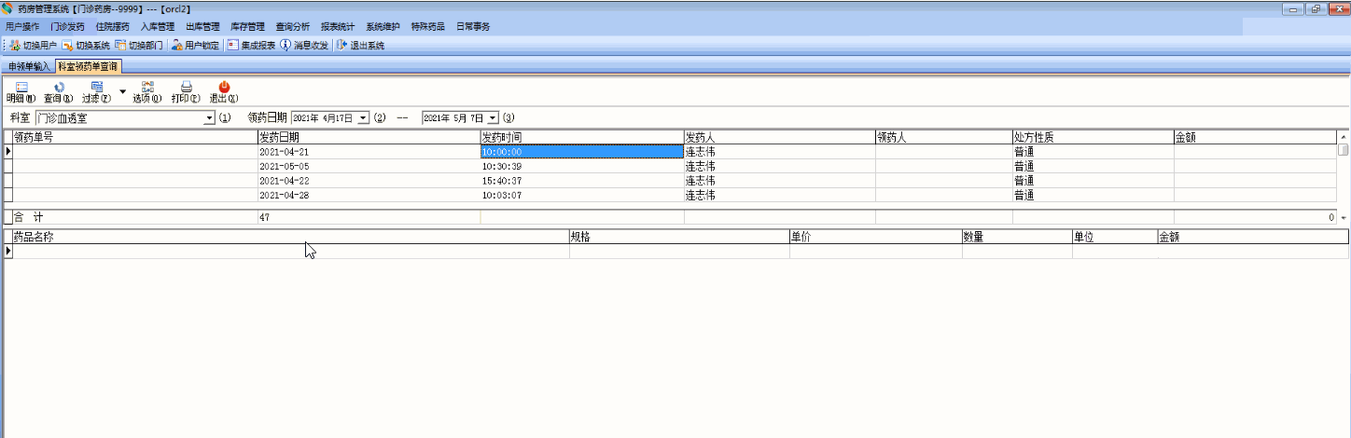The image size is (1351, 438).
Task: Sort by the 发药日期 column header
Action: 369,137
